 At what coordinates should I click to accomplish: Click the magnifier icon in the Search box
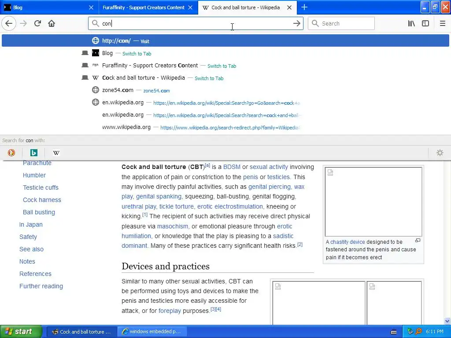[x=315, y=23]
